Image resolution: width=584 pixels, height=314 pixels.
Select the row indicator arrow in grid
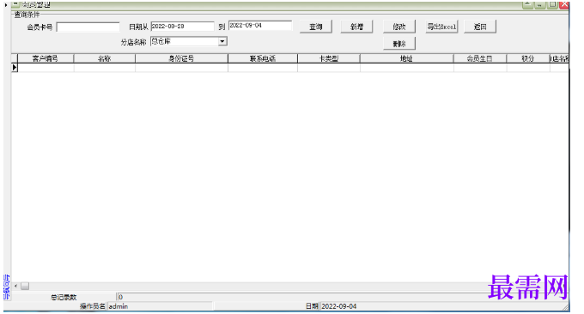coord(15,67)
